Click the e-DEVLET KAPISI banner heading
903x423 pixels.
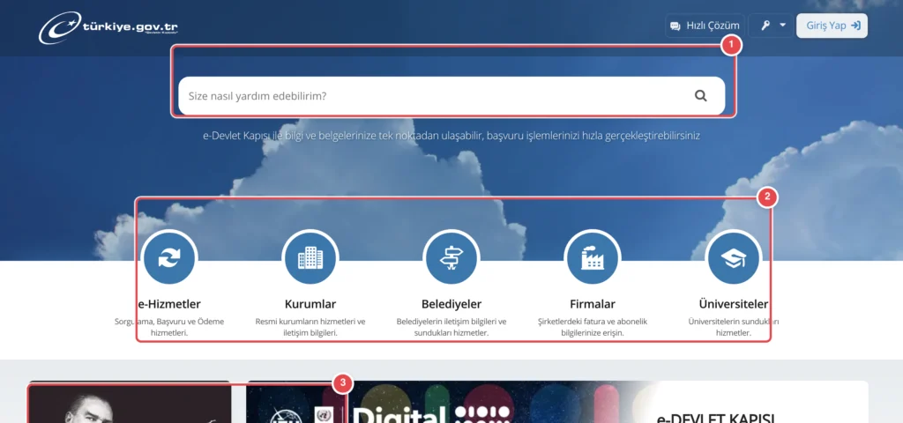[x=716, y=419]
